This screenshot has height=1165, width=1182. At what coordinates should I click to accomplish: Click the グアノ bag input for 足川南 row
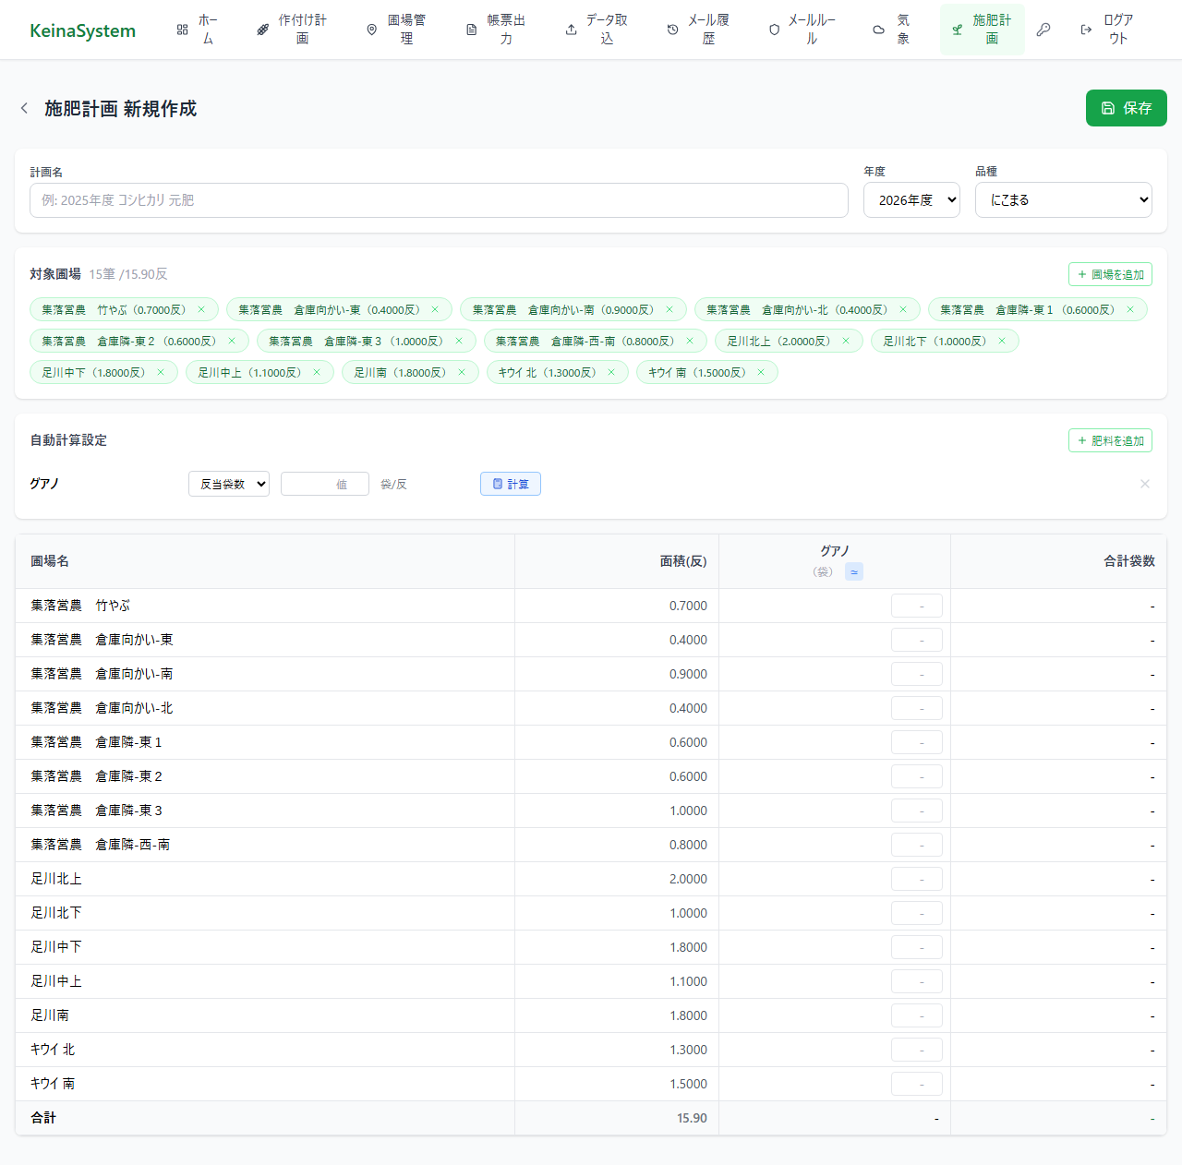coord(916,1015)
